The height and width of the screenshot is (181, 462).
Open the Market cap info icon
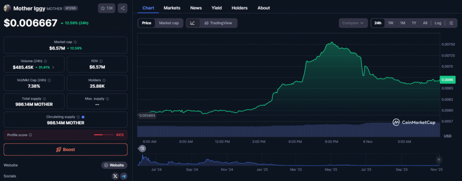(x=75, y=42)
